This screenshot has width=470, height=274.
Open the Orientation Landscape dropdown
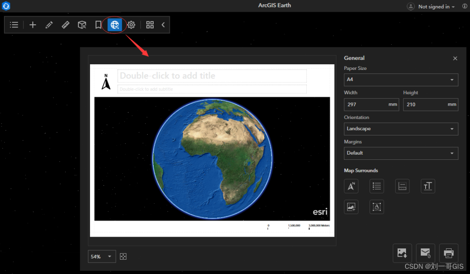(x=400, y=129)
